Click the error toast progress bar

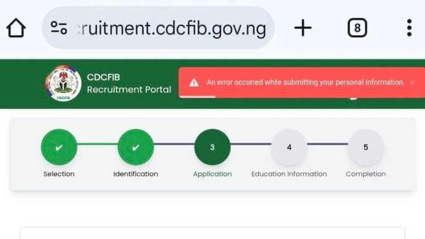point(197,97)
